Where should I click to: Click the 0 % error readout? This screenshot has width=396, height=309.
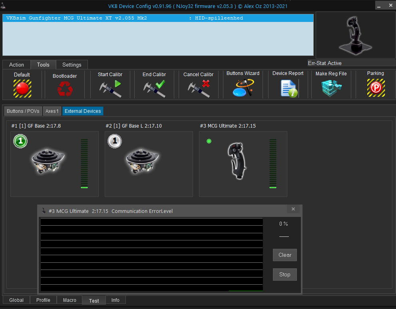click(x=284, y=224)
